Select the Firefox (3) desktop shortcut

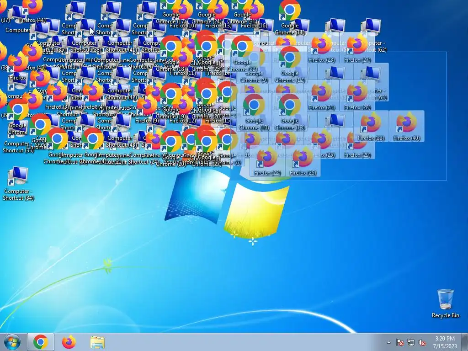click(57, 96)
